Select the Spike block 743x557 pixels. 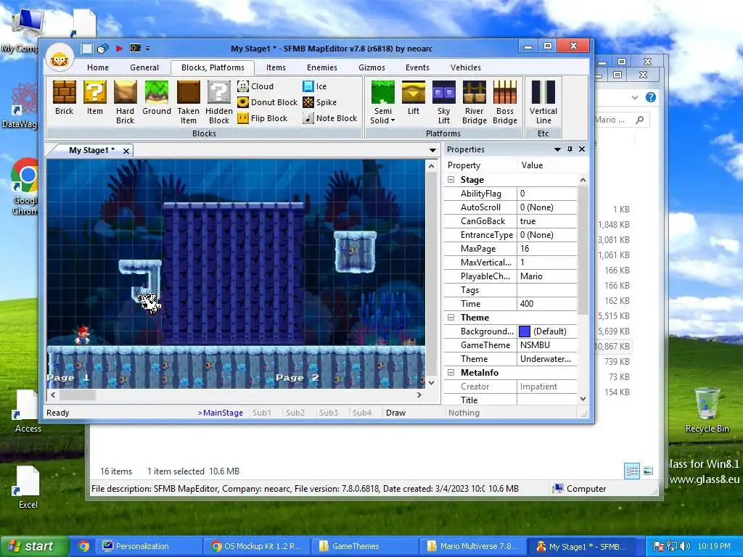(x=320, y=102)
